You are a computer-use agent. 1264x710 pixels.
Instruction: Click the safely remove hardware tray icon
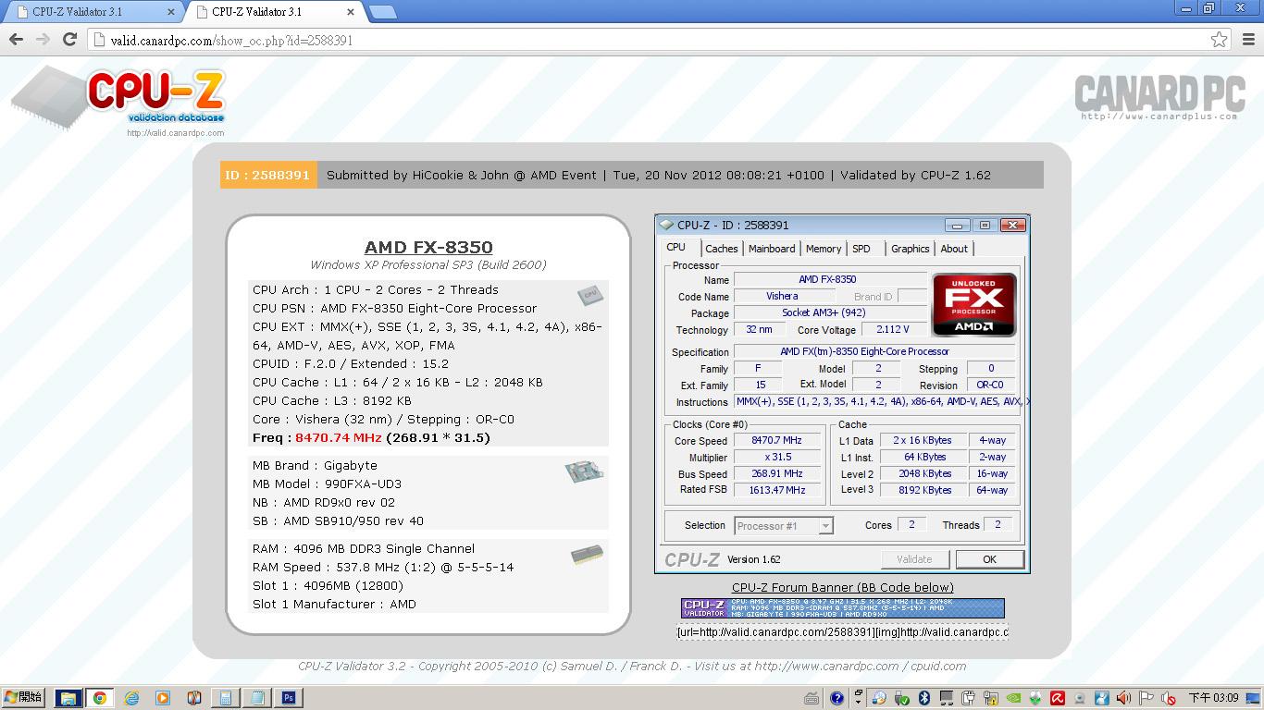click(900, 698)
